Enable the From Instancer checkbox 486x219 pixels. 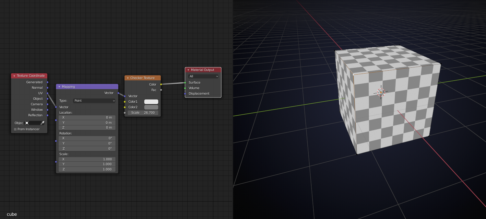click(x=15, y=129)
